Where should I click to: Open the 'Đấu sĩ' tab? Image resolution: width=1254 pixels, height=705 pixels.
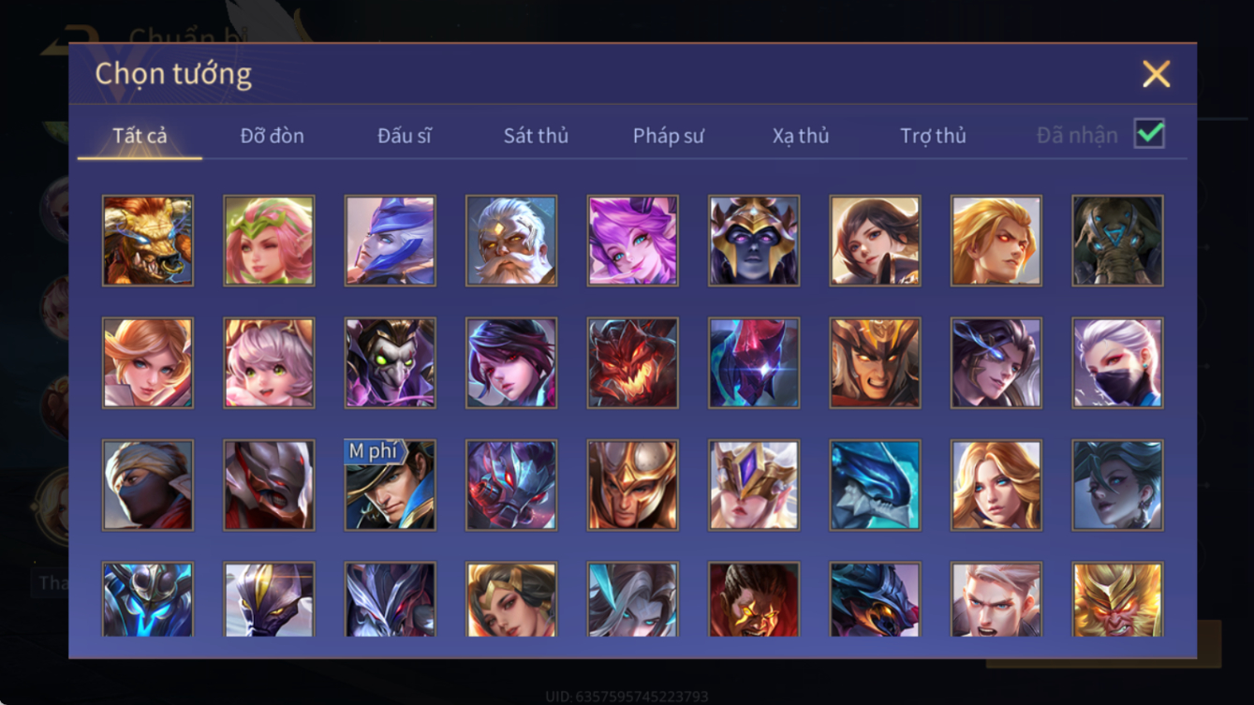tap(405, 136)
